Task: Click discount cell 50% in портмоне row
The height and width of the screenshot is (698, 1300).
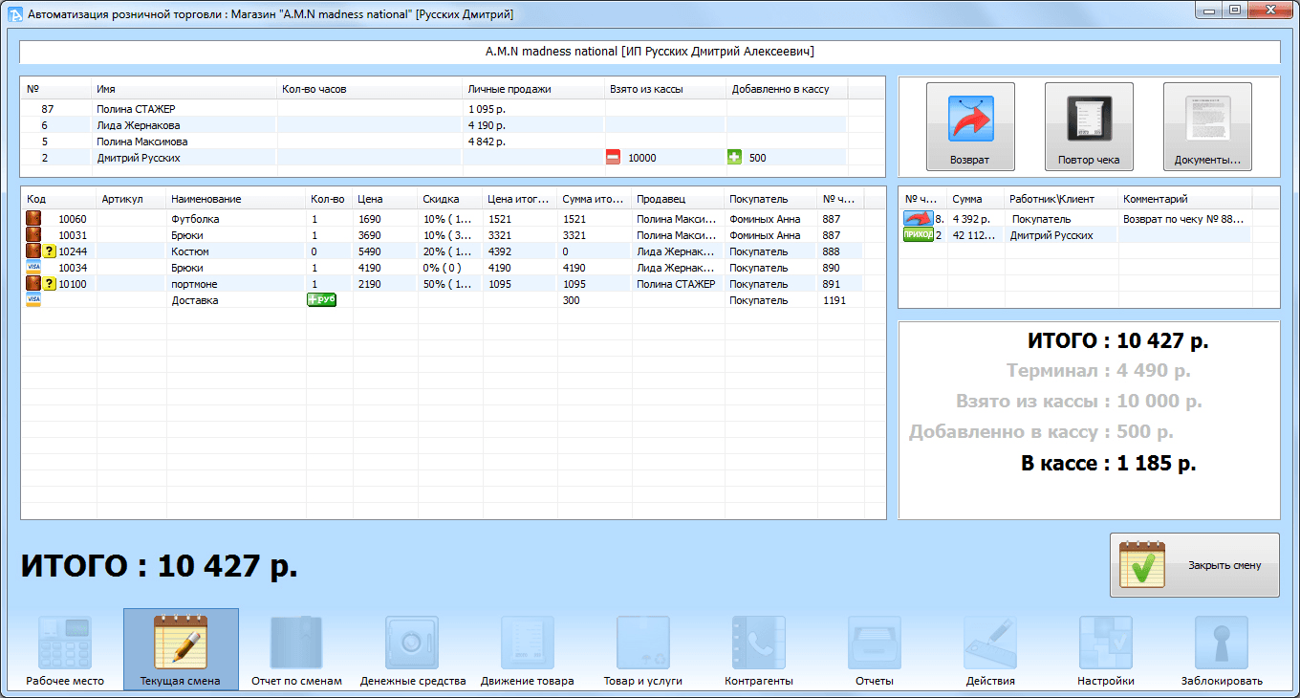Action: click(x=447, y=284)
